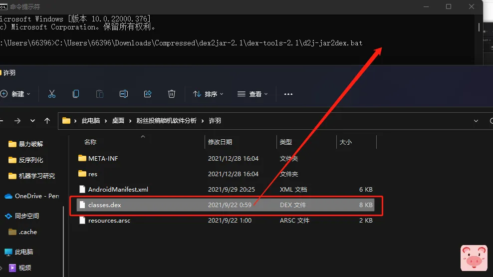The image size is (493, 277).
Task: Expand the address bar history dropdown
Action: [476, 121]
